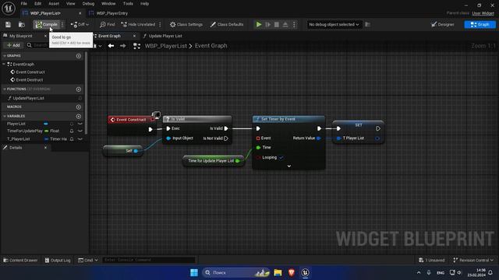Viewport: 499px width, 280px height.
Task: Toggle Hide Unrelated nodes
Action: [x=139, y=24]
